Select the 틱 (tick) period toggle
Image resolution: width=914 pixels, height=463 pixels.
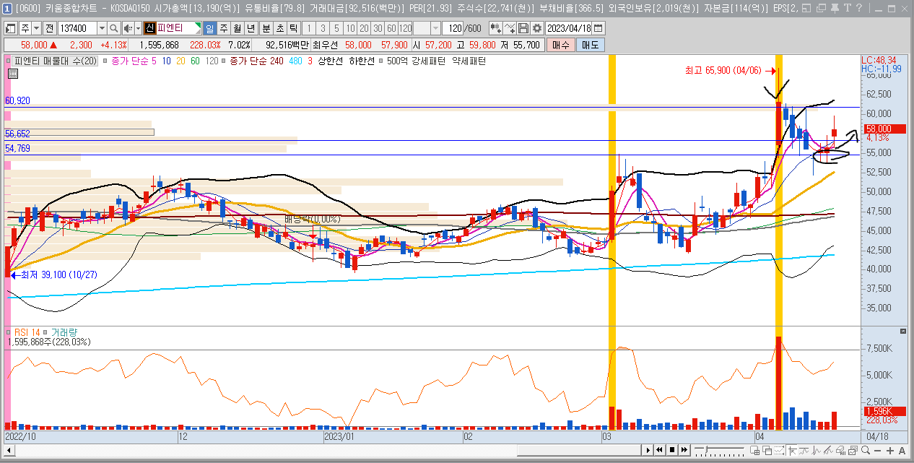(293, 28)
